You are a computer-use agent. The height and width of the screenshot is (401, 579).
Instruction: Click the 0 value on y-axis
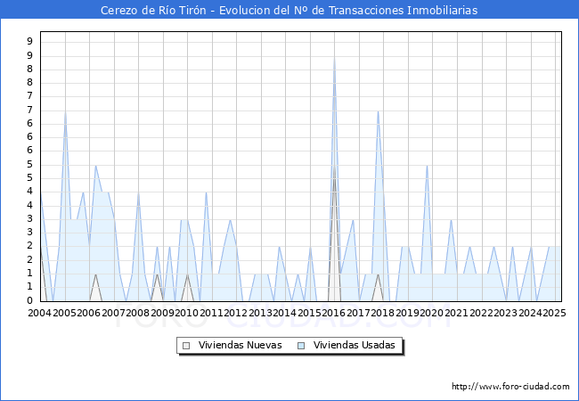30,300
